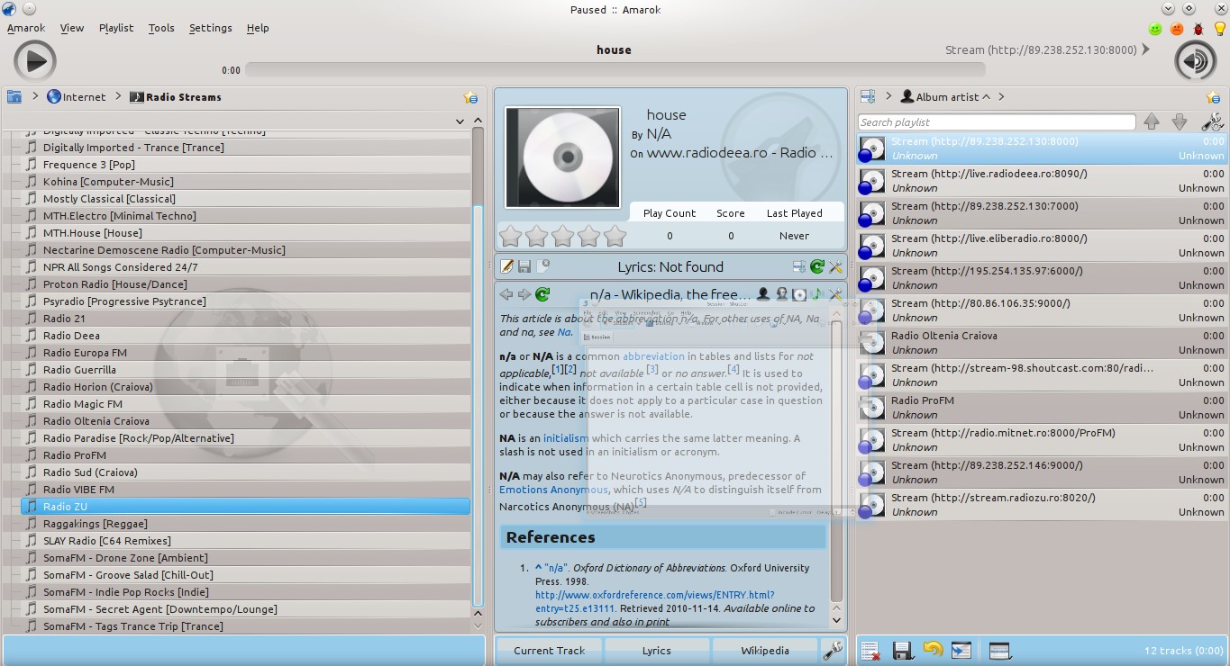Configure applets with wrench button
The width and height of the screenshot is (1230, 666).
(834, 650)
